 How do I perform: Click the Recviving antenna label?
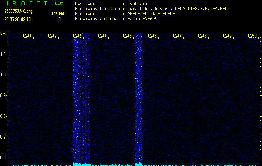point(96,19)
